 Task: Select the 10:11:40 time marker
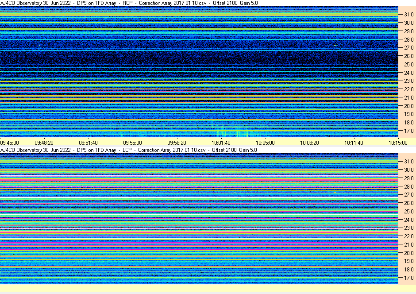354,143
